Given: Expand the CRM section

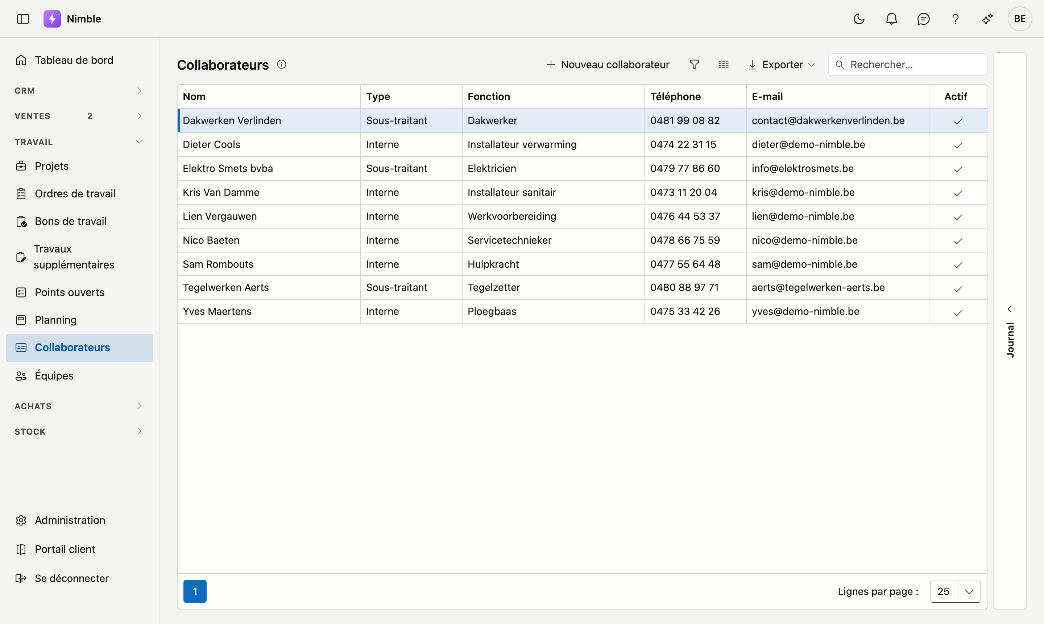Looking at the screenshot, I should (x=79, y=91).
